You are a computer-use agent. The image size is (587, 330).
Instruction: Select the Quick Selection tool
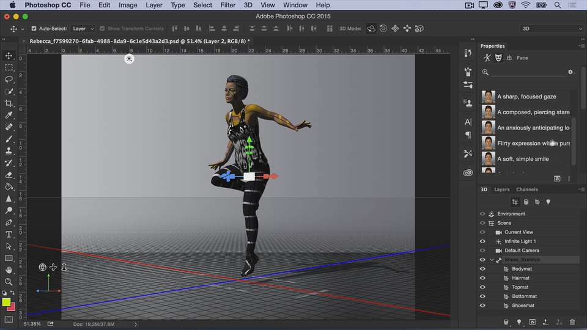click(9, 91)
